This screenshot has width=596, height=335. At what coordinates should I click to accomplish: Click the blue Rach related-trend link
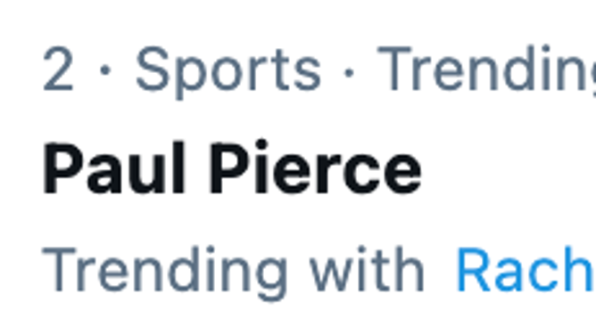(x=526, y=269)
